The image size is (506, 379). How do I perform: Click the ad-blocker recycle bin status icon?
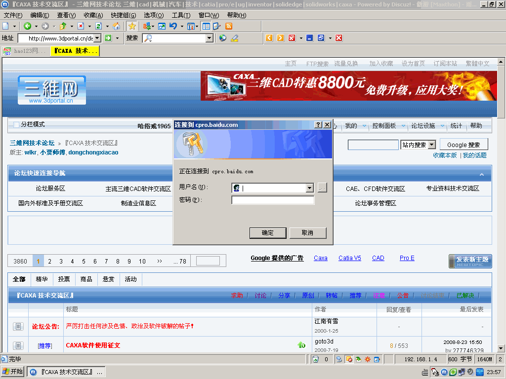316,359
